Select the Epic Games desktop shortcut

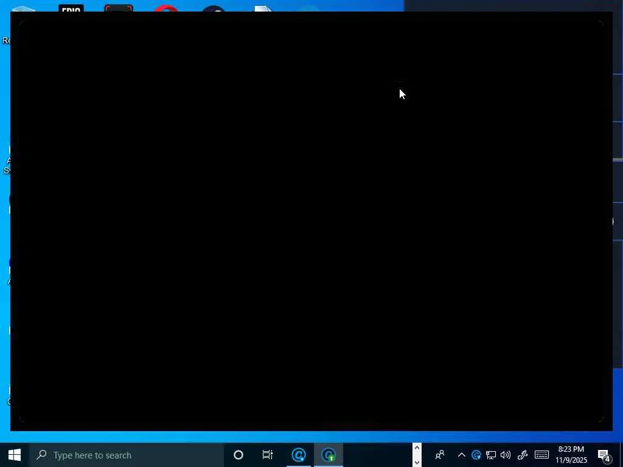pos(71,8)
